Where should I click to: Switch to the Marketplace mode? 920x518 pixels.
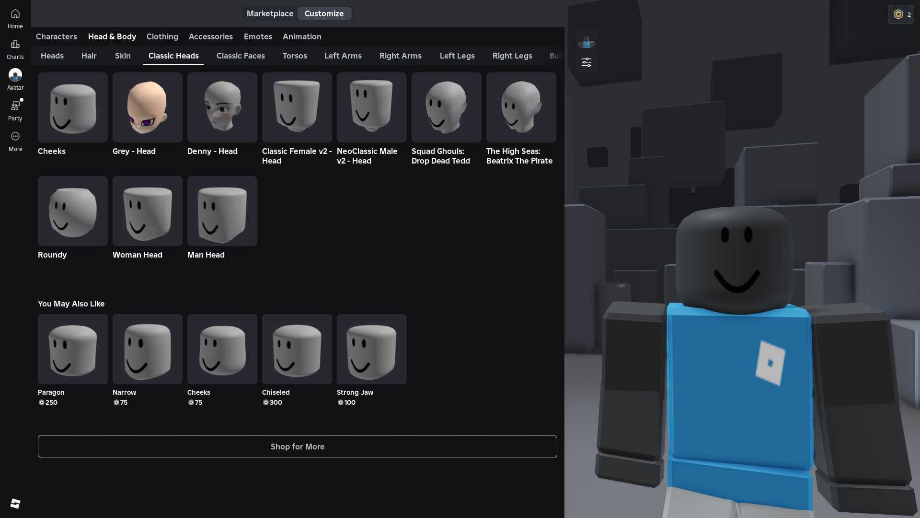[270, 13]
